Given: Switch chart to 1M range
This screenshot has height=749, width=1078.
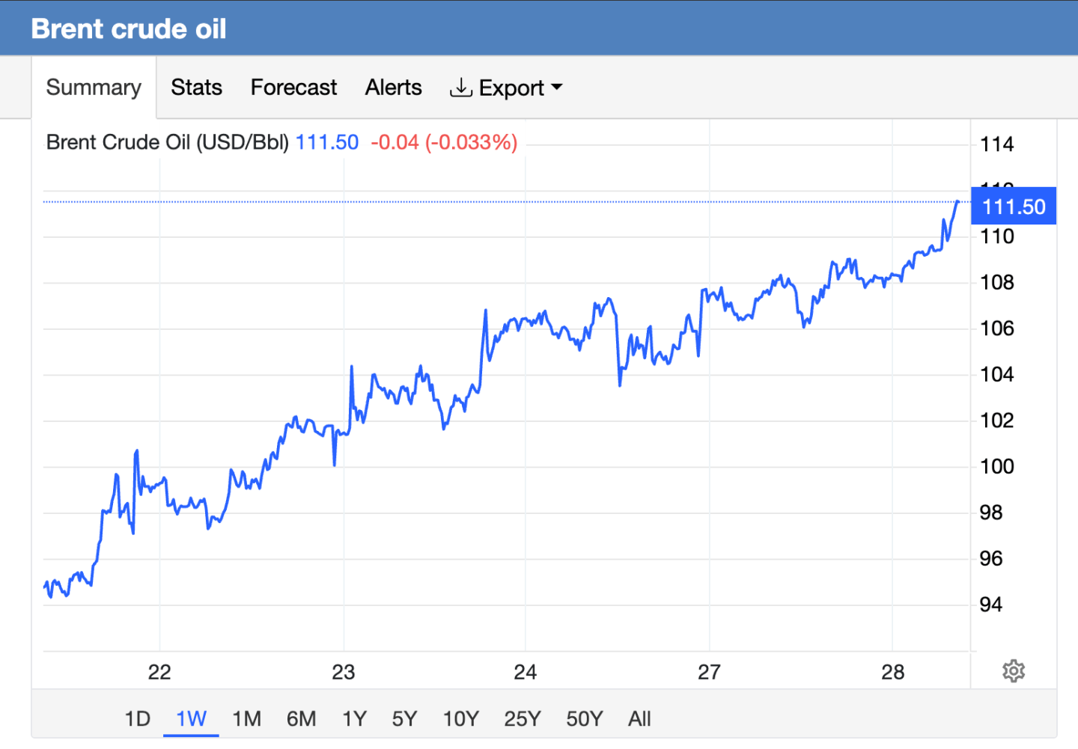Looking at the screenshot, I should coord(246,719).
